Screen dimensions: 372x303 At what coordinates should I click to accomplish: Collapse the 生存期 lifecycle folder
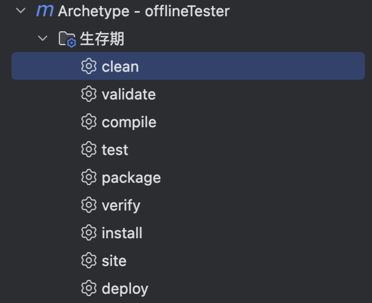click(x=42, y=39)
